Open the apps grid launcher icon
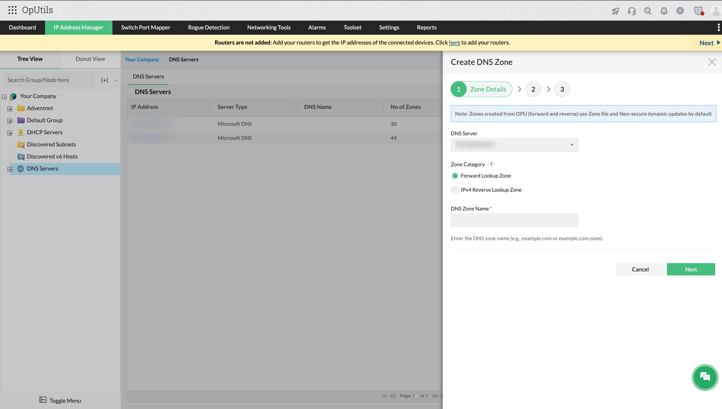Viewport: 722px width, 409px height. point(12,10)
